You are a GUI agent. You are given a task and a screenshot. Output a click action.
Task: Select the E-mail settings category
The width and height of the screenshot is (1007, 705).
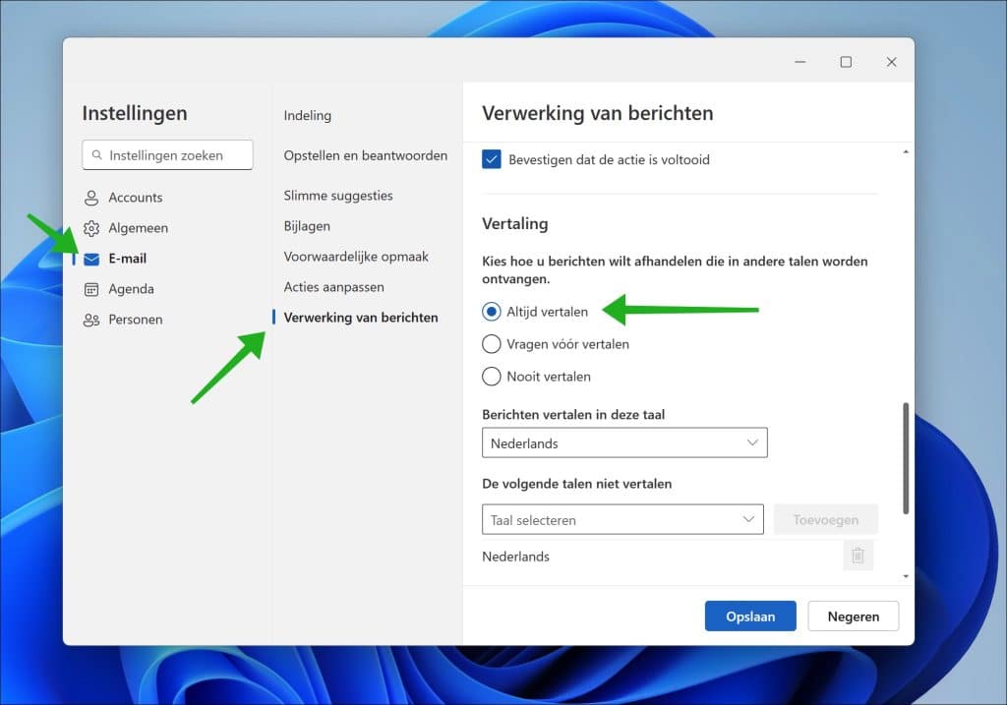point(127,259)
